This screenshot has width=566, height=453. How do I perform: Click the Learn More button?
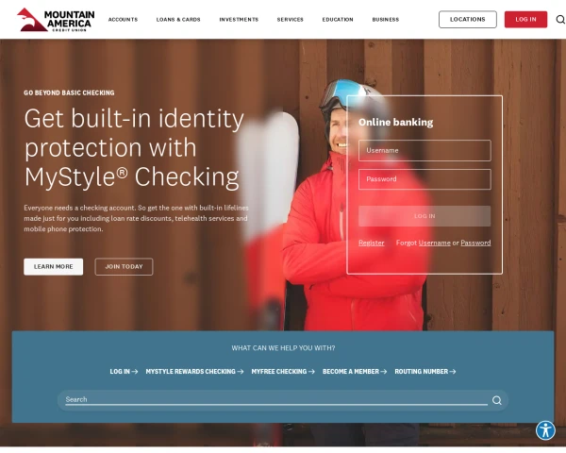point(54,266)
